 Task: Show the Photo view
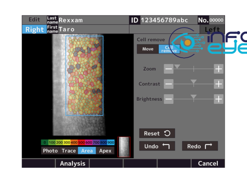50,151
